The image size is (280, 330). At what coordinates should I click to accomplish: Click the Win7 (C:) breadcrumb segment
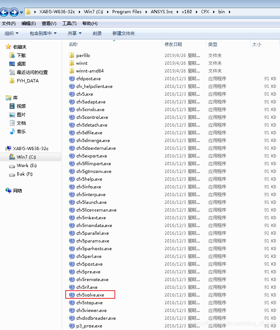click(x=94, y=12)
